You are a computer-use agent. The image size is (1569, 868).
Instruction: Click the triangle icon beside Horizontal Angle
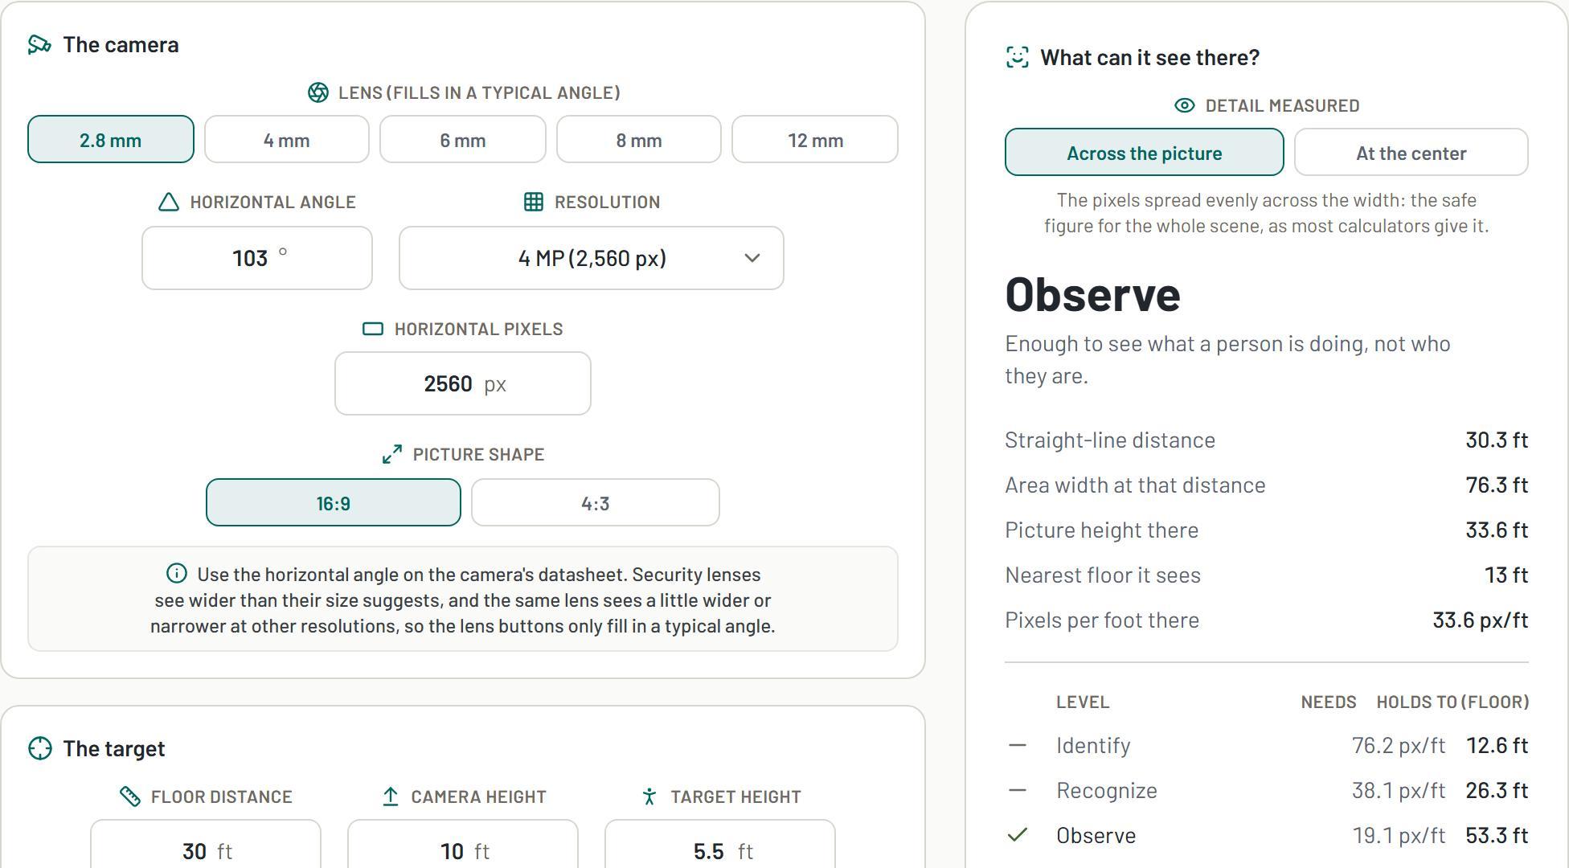[169, 202]
